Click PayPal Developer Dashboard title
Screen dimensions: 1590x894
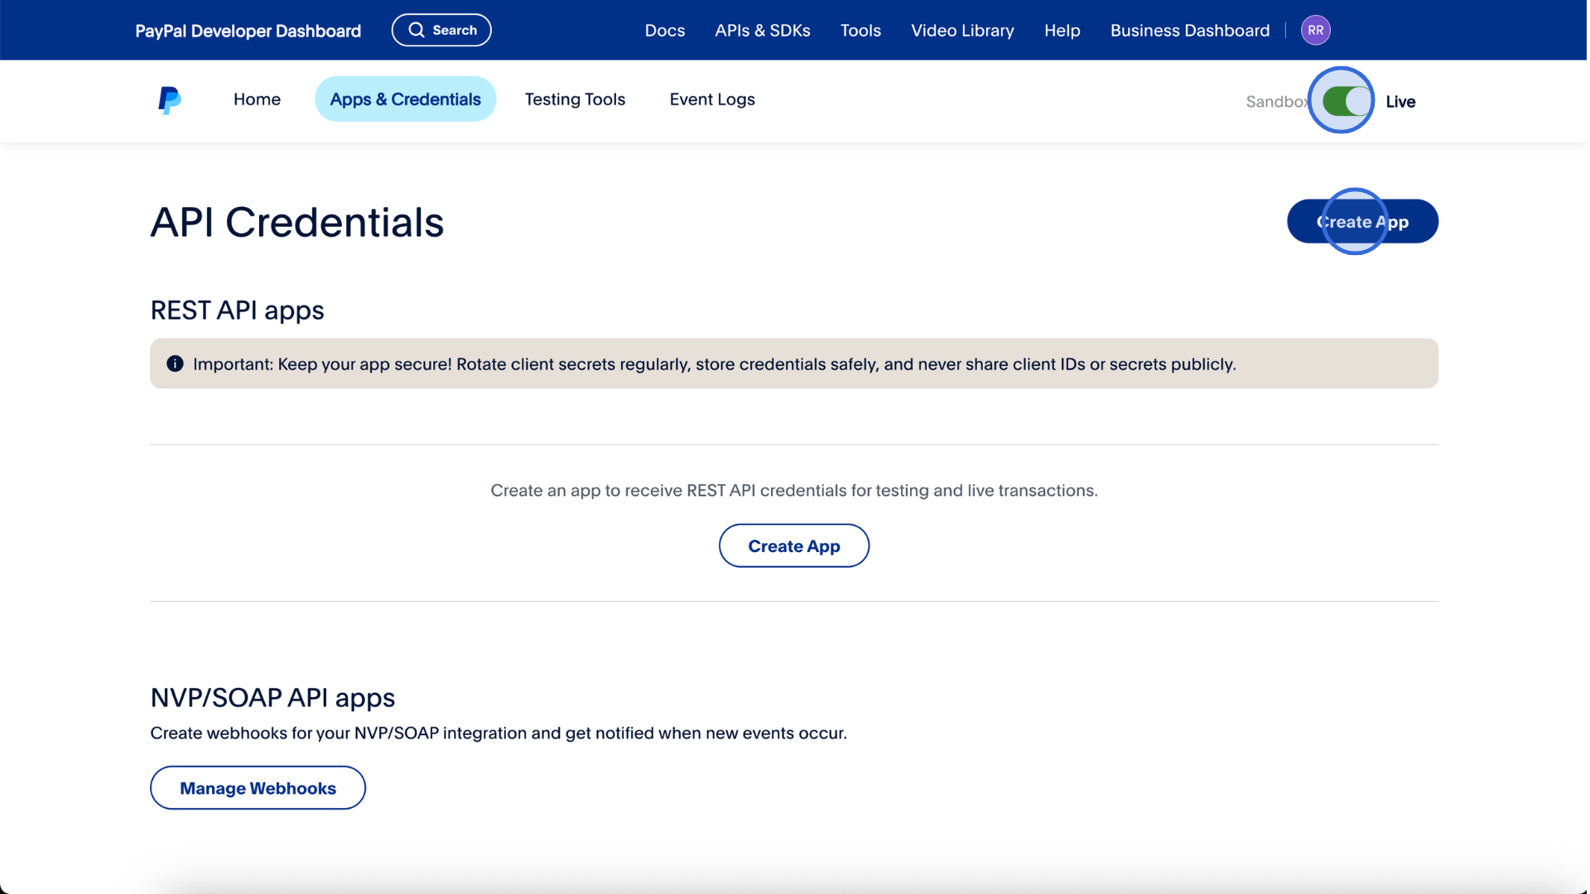248,31
